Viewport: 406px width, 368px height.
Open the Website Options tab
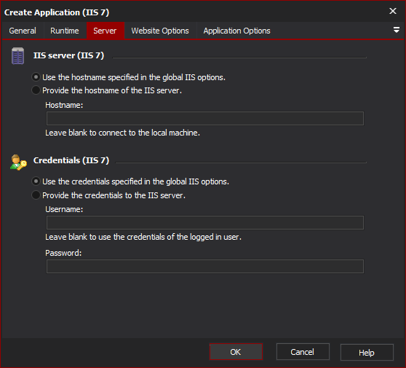click(x=160, y=31)
